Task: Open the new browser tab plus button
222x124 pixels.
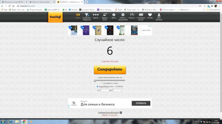Action: coord(86,2)
